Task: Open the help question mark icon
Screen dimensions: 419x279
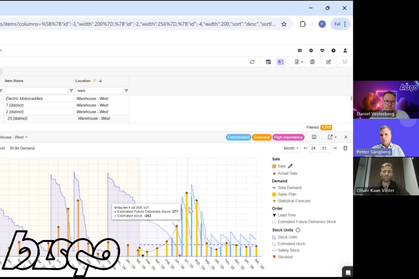Action: (x=333, y=51)
